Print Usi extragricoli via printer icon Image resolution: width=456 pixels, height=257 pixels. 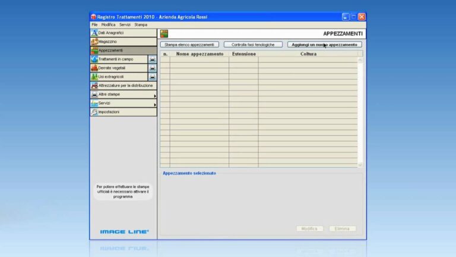pyautogui.click(x=153, y=77)
